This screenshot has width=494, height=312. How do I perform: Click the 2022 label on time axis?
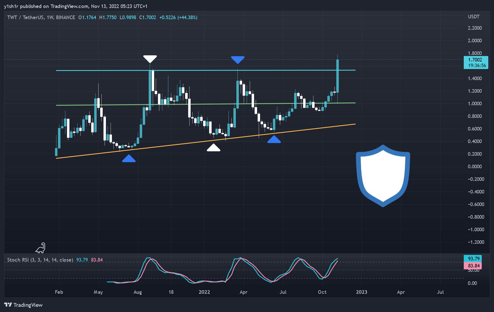pyautogui.click(x=204, y=292)
